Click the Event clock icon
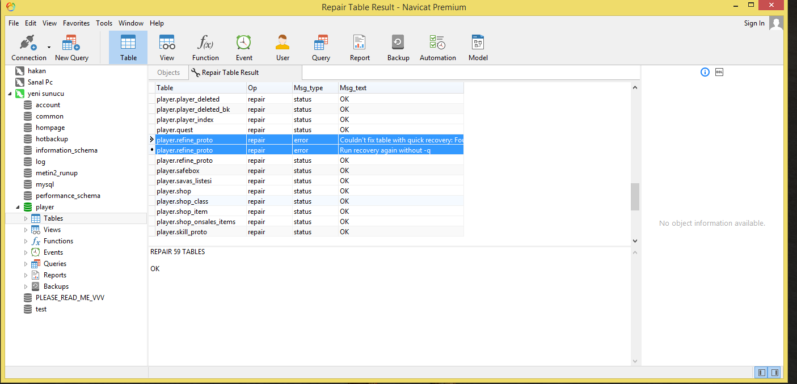The height and width of the screenshot is (384, 797). tap(244, 43)
